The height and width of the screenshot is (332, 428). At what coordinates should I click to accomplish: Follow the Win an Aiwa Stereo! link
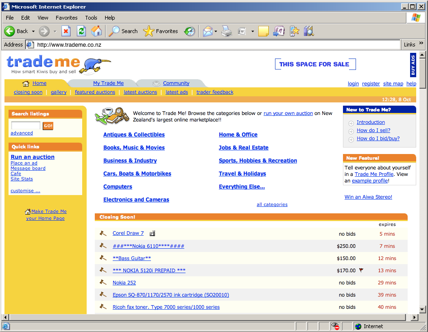[367, 197]
